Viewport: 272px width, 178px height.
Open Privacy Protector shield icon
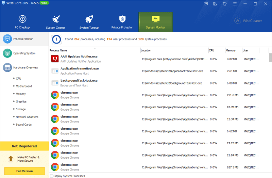pos(122,19)
